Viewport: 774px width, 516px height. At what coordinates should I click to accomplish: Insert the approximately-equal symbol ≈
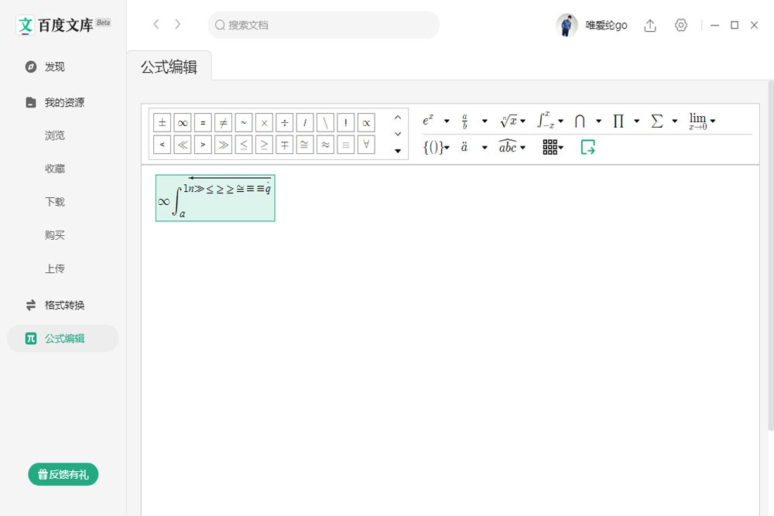tap(325, 144)
